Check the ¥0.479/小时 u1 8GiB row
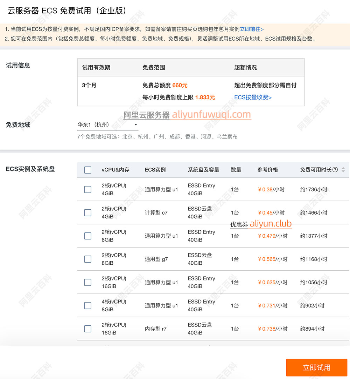 coord(88,236)
